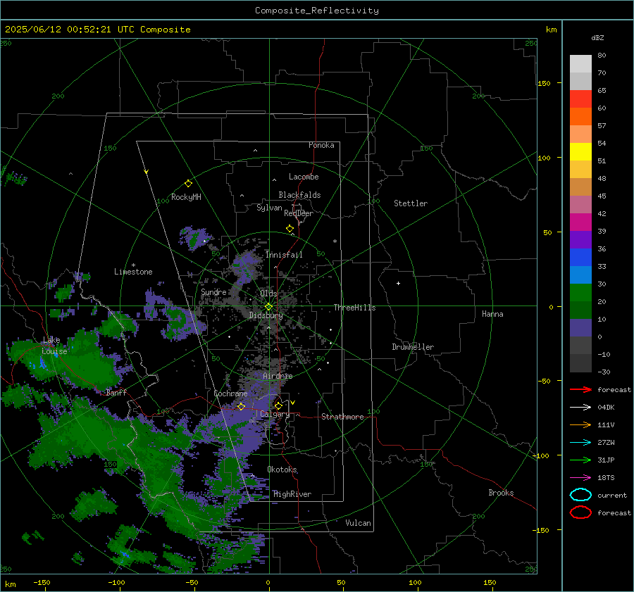Select the Brooks label

click(501, 493)
